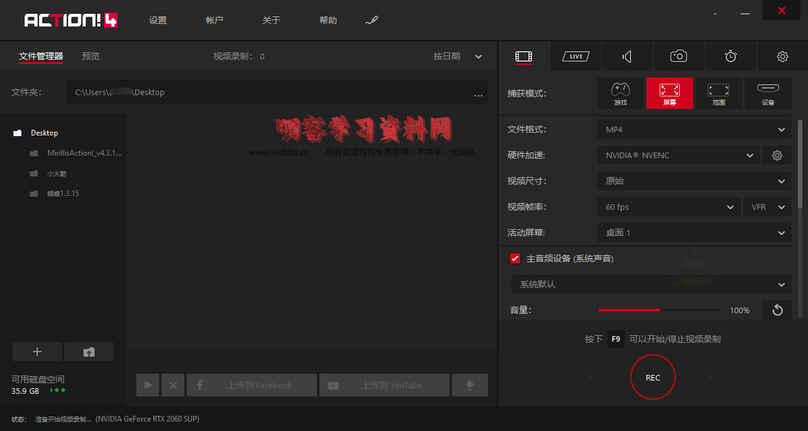Viewport: 808px width, 431px height.
Task: Select the 小火箭 folder in tree
Action: pyautogui.click(x=56, y=173)
